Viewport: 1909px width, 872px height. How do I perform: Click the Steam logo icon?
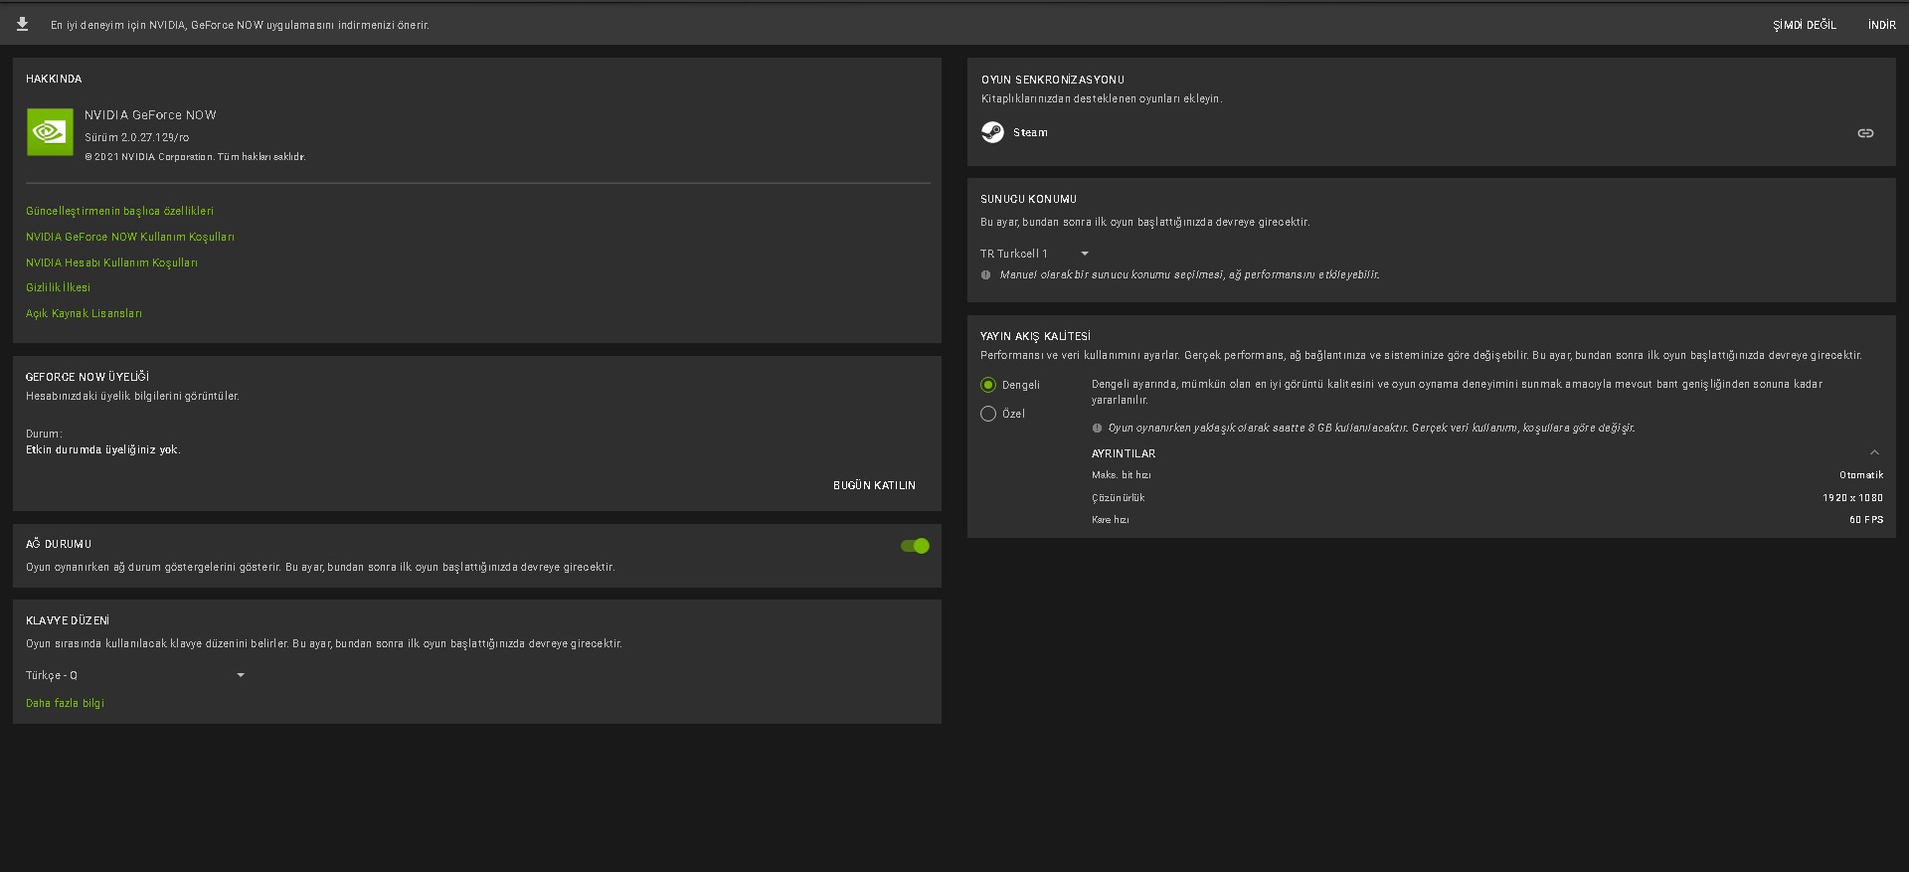tap(992, 132)
